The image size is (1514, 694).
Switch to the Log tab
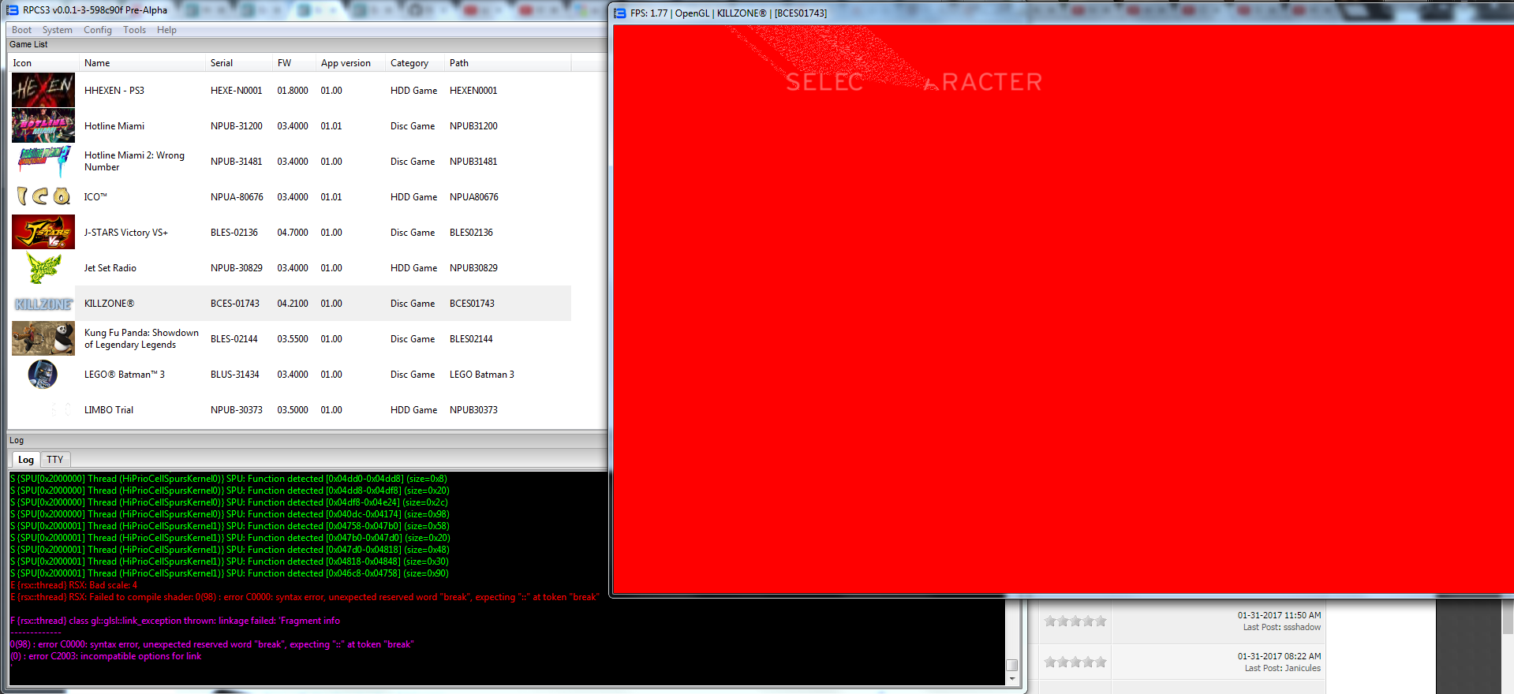tap(26, 460)
